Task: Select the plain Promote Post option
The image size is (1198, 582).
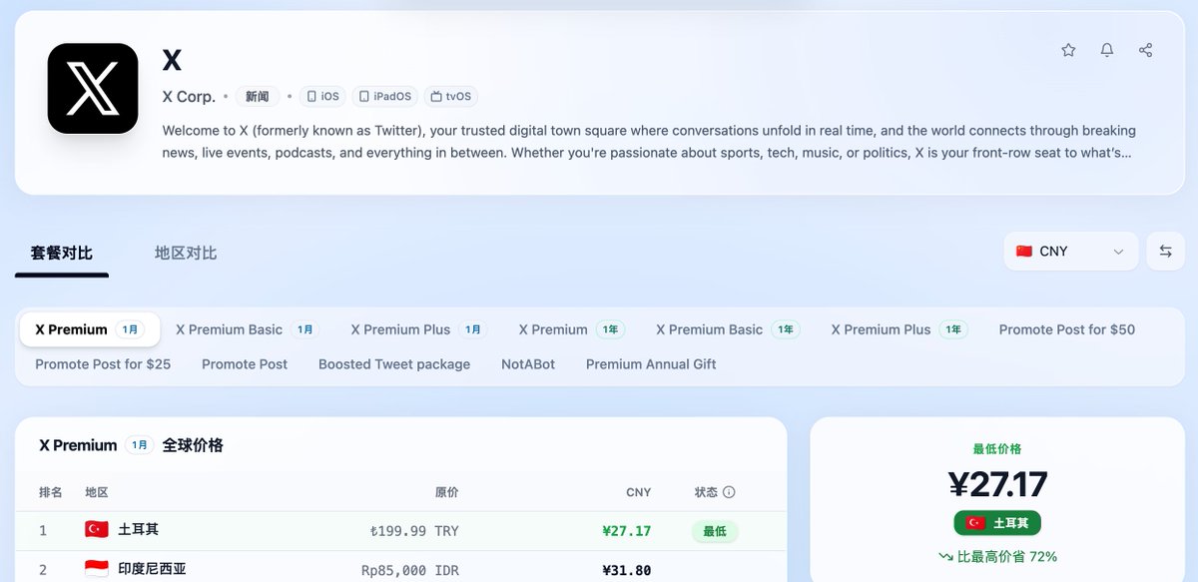Action: pos(245,364)
